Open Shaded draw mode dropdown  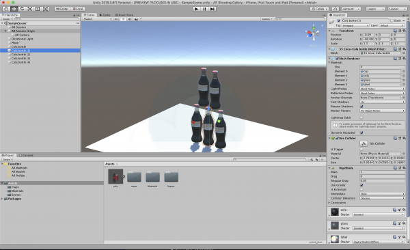97,19
